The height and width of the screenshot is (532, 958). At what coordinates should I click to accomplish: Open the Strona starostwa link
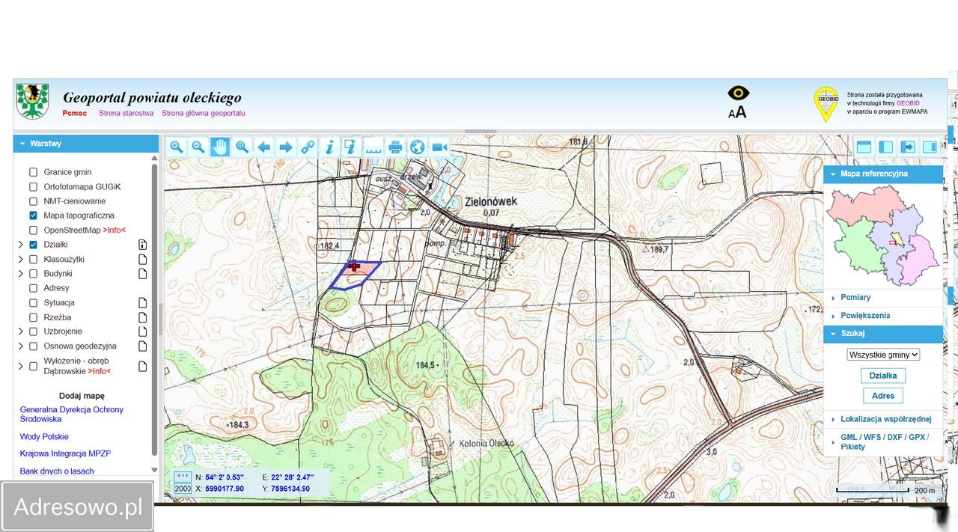(126, 114)
